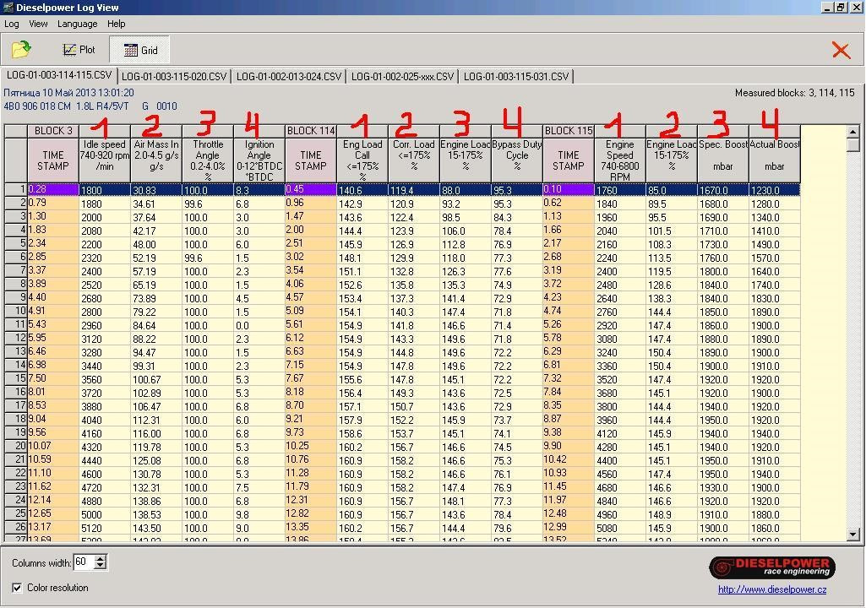This screenshot has height=608, width=866.
Task: Decrease columns width with down arrow
Action: [101, 567]
